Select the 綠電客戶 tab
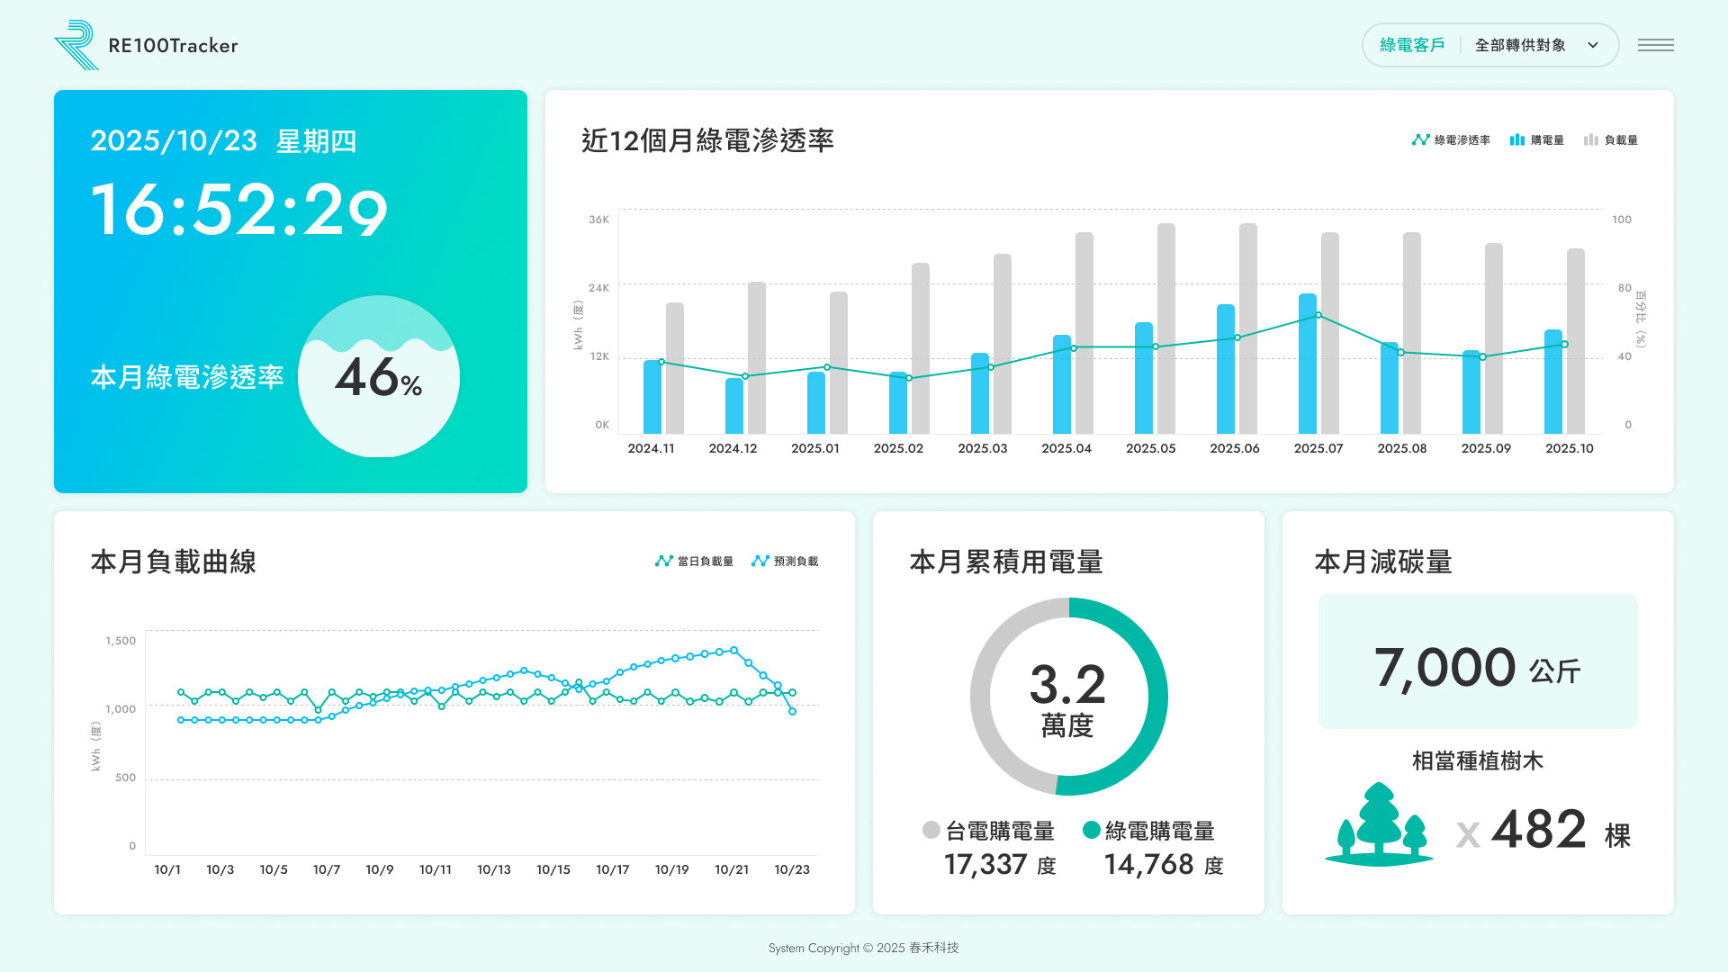Screen dimensions: 1728x972 coord(1411,45)
